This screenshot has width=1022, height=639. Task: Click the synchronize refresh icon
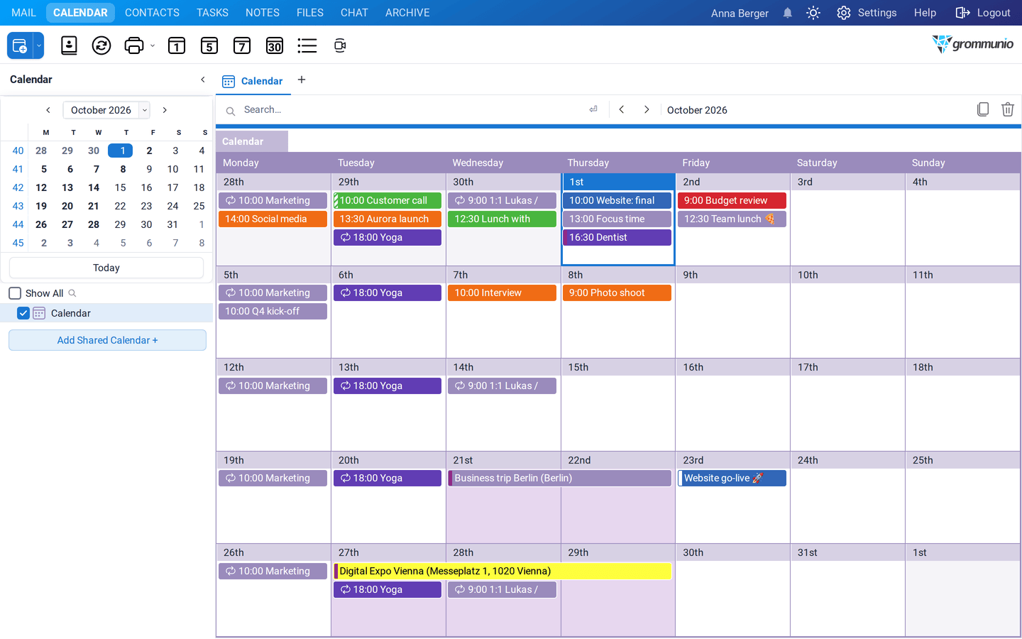pyautogui.click(x=101, y=45)
